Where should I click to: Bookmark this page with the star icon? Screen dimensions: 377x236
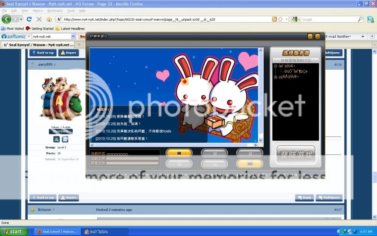(280, 19)
